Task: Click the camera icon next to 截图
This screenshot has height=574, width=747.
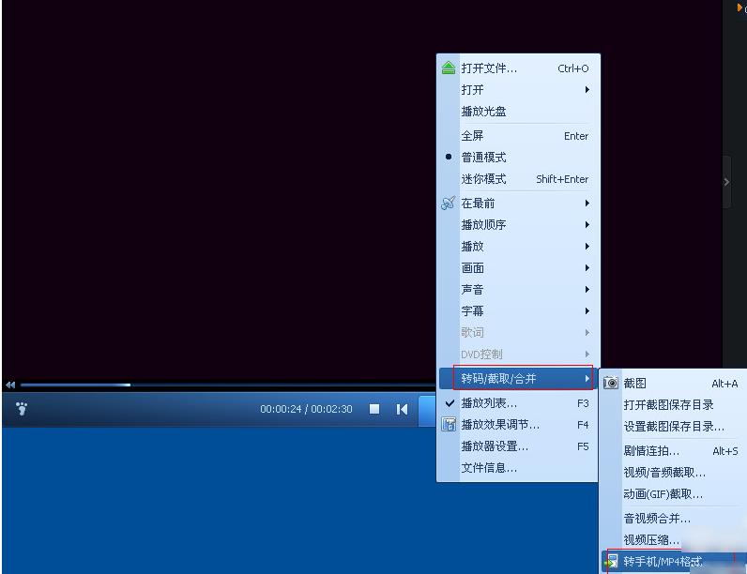Action: [610, 383]
